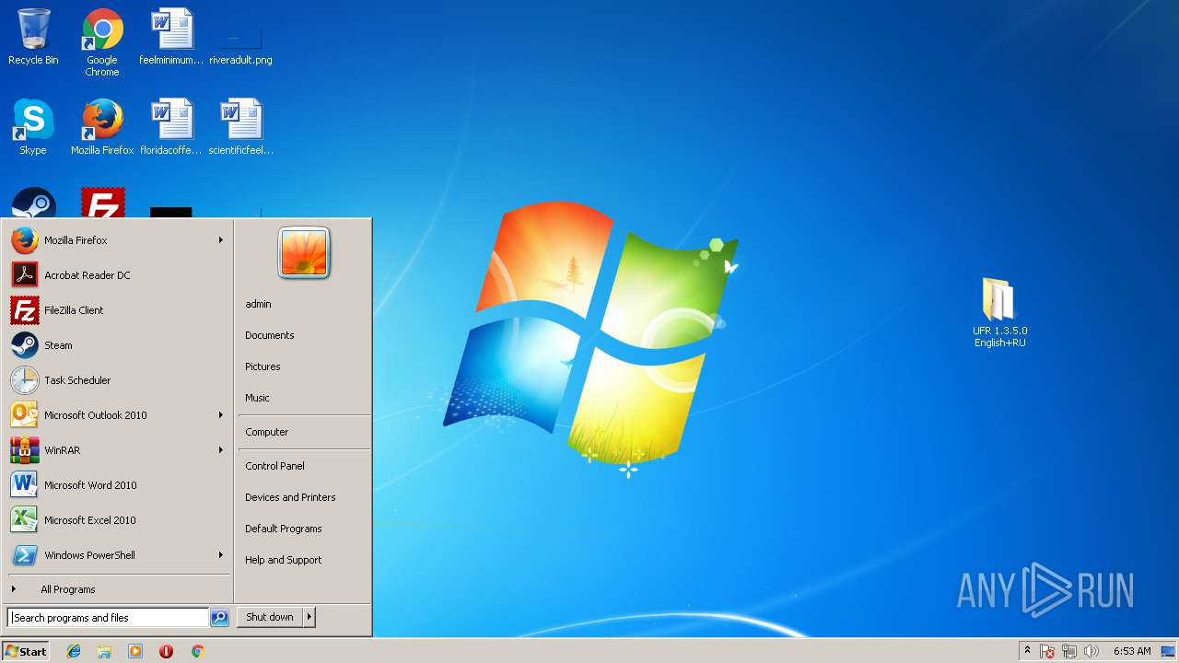1179x663 pixels.
Task: Open the Shut down options arrow
Action: click(x=309, y=618)
